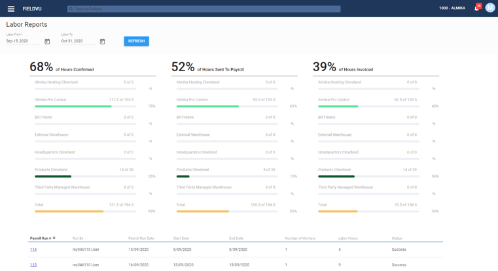The height and width of the screenshot is (271, 498).
Task: Click '5 of 39' Products Cleveland value
Action: 269,170
